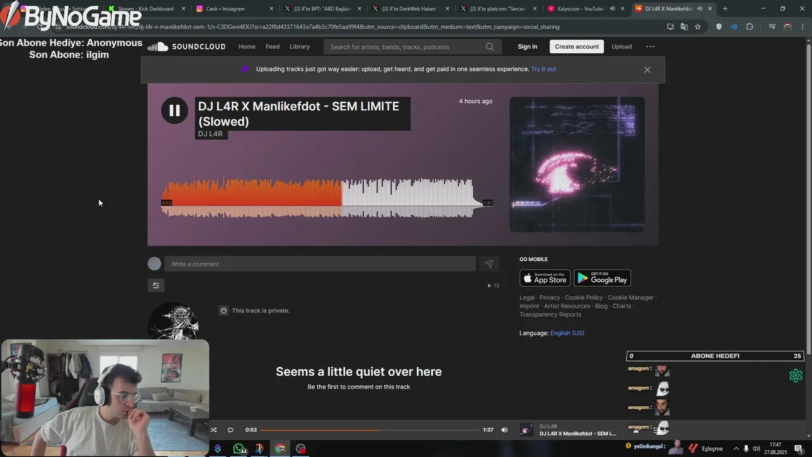Open the browser Extensions puzzle icon

(749, 27)
